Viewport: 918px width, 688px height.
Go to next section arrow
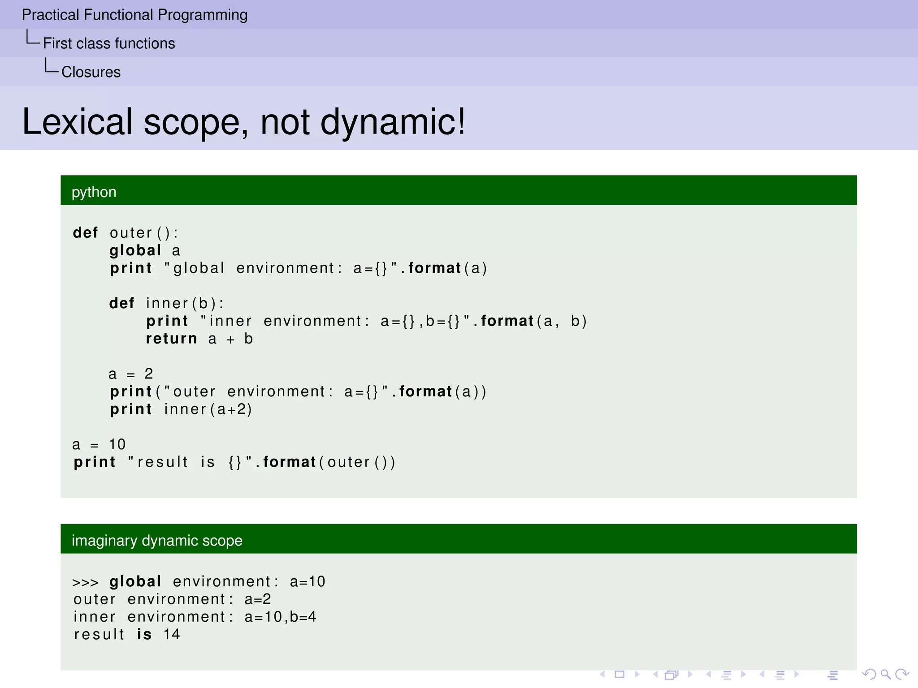click(x=797, y=674)
